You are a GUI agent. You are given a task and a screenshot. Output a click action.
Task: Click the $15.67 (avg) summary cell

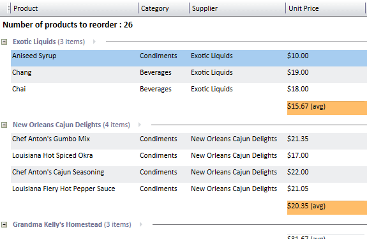327,108
